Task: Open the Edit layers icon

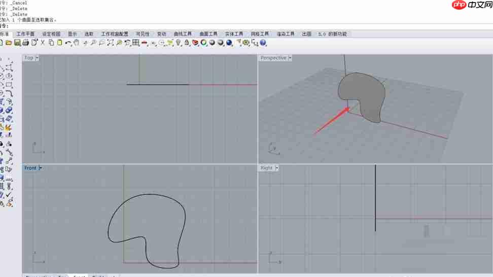Action: tap(195, 43)
